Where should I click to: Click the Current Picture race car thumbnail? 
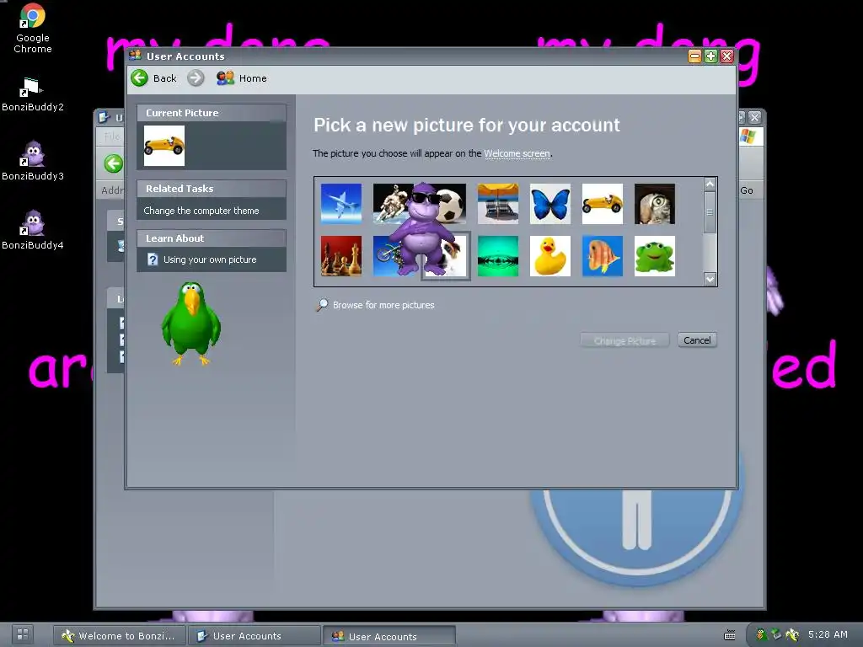pos(164,146)
